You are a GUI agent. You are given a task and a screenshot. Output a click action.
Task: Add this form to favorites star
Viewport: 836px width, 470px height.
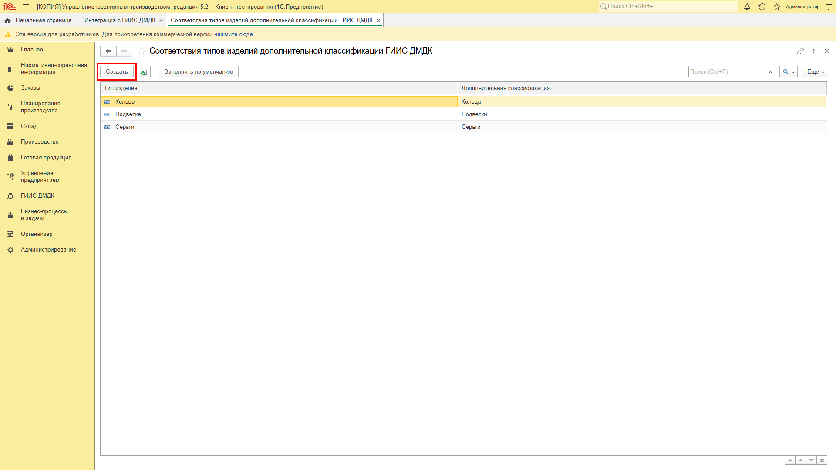click(142, 51)
